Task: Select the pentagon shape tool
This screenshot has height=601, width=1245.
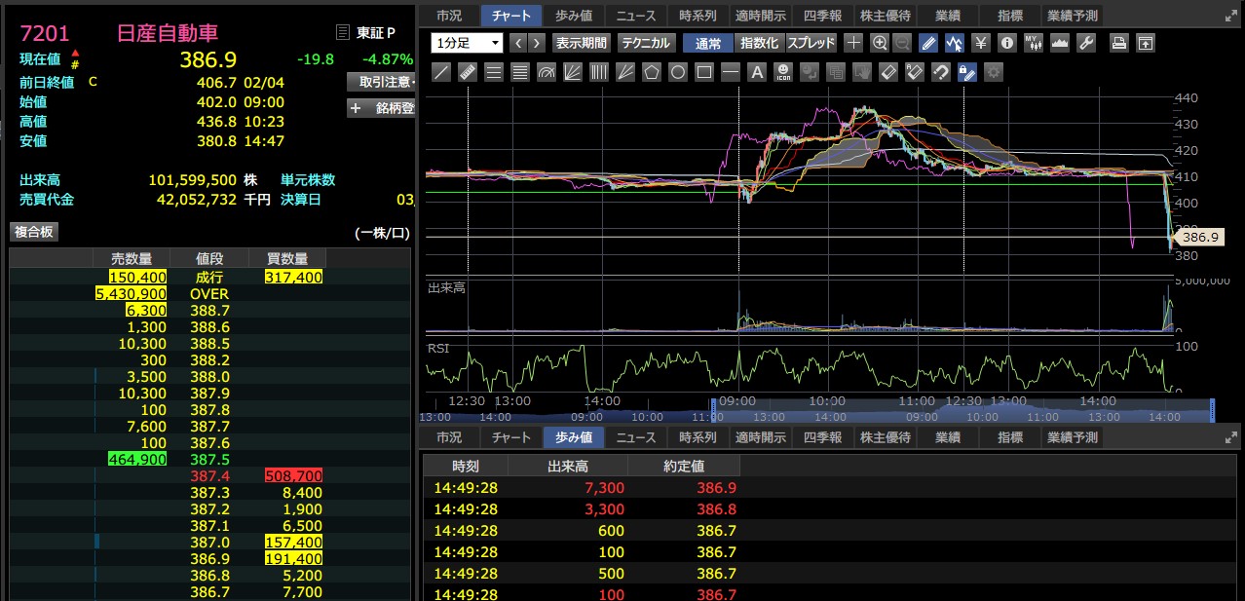Action: point(652,72)
